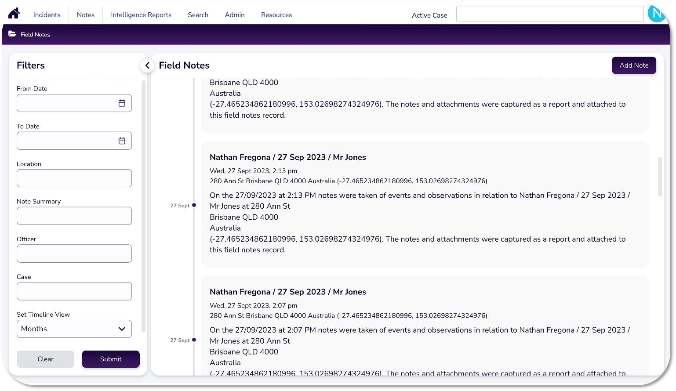Open the user profile avatar
Viewport: 676px width, 391px height.
(x=656, y=14)
